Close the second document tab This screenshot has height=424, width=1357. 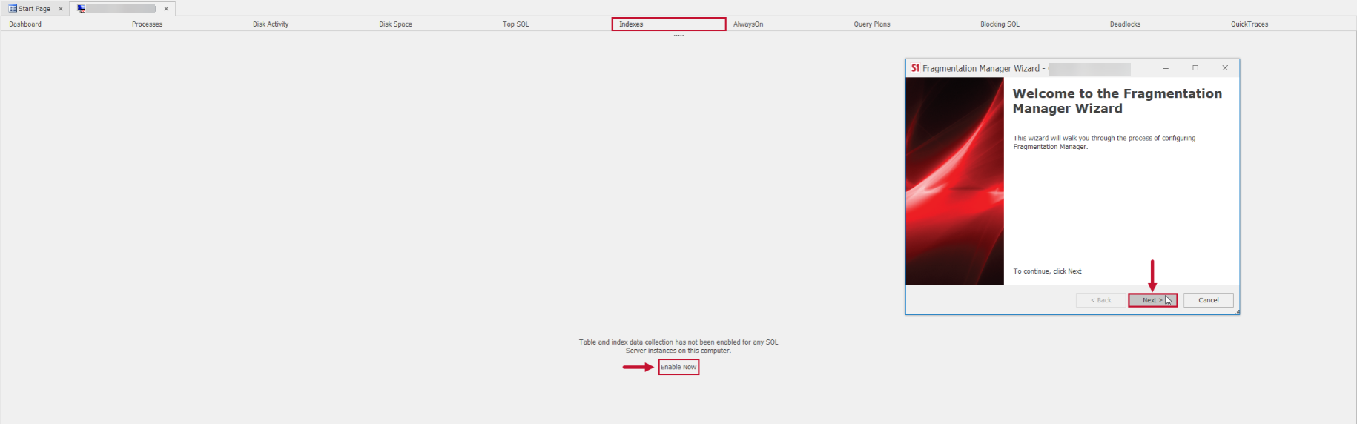coord(166,9)
